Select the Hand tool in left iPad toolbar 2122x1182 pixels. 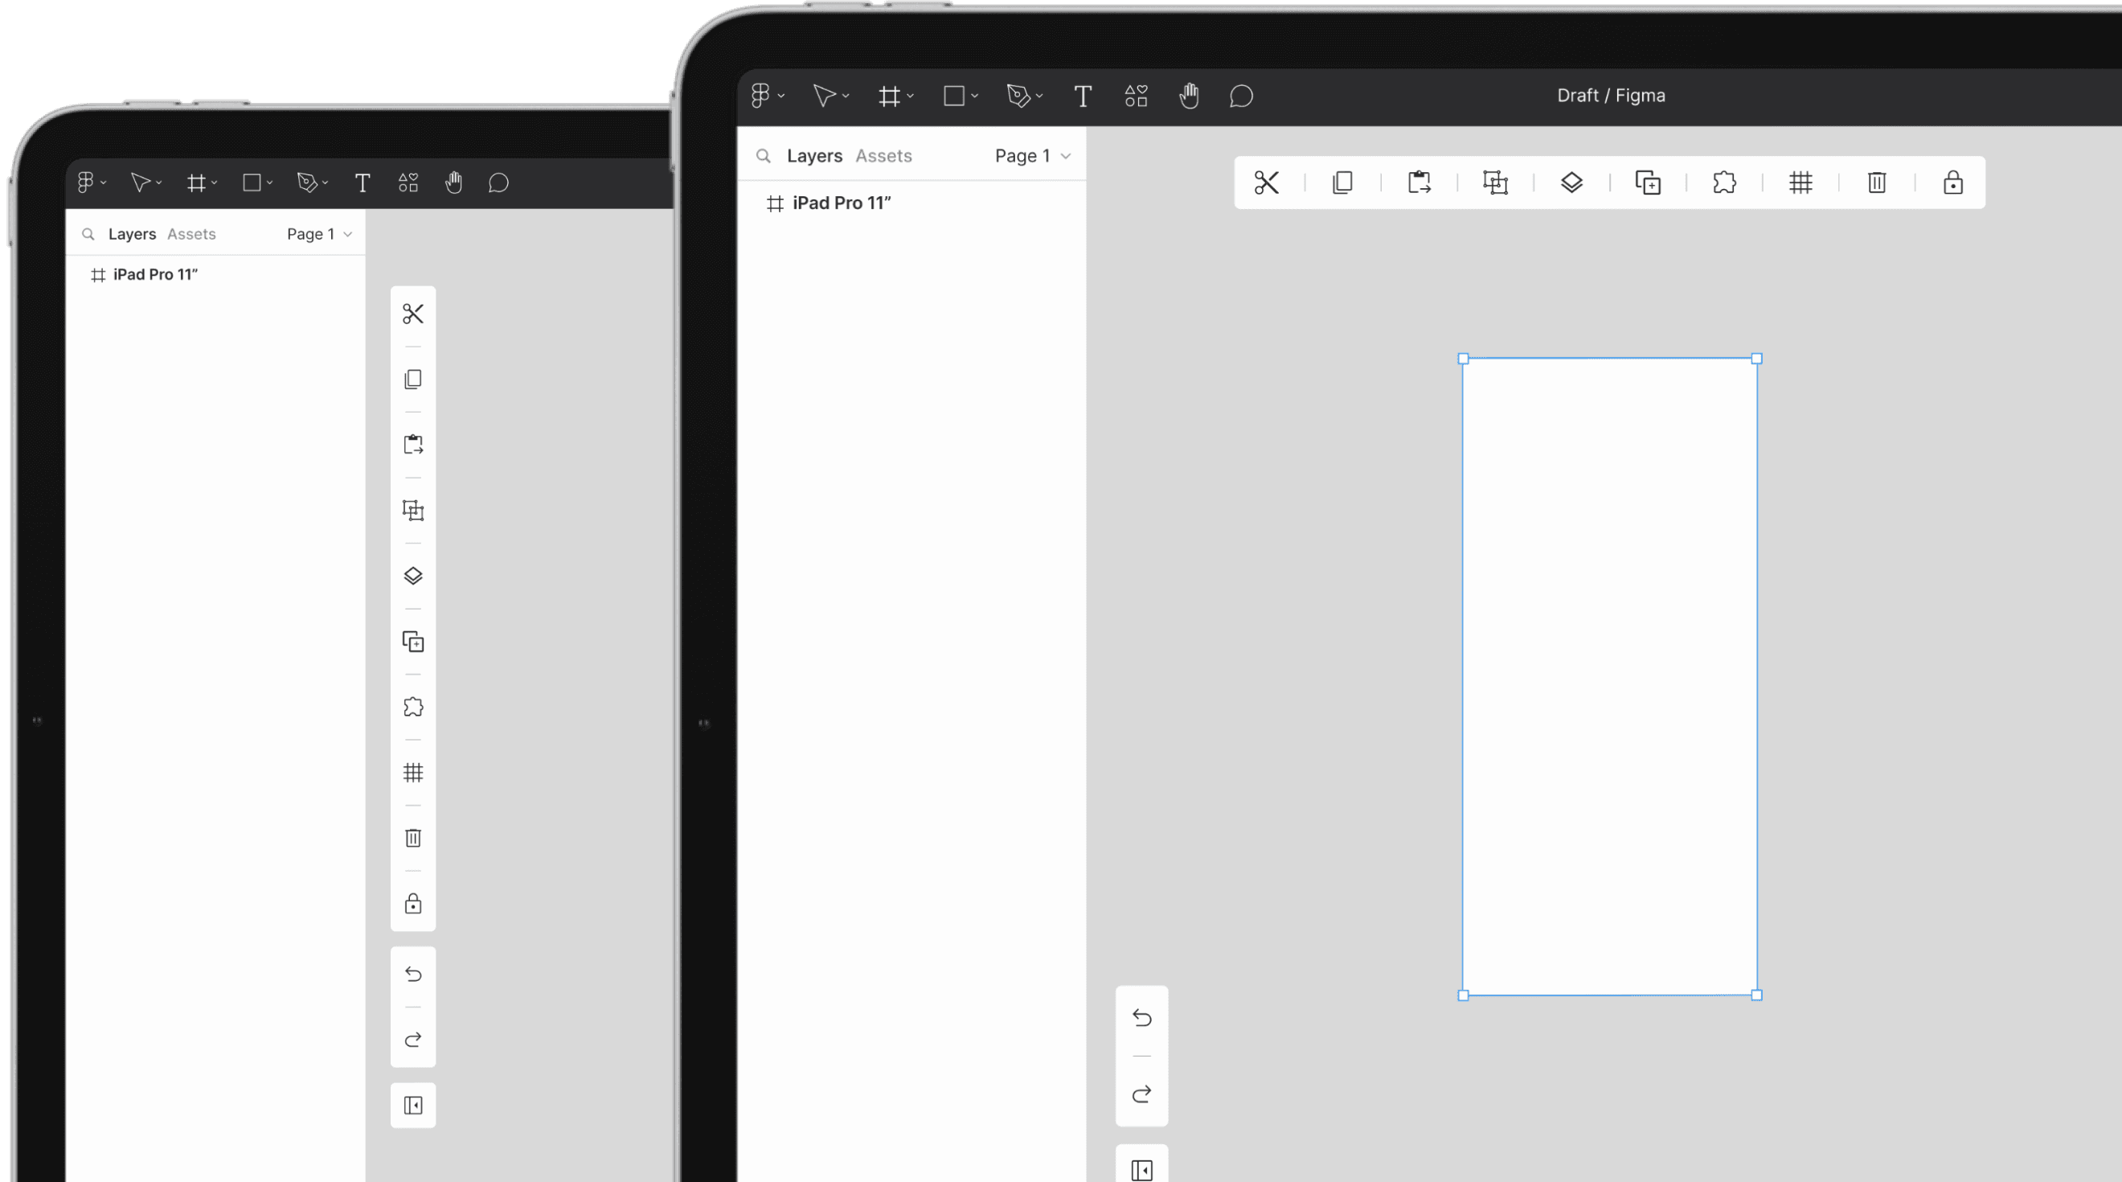tap(454, 183)
